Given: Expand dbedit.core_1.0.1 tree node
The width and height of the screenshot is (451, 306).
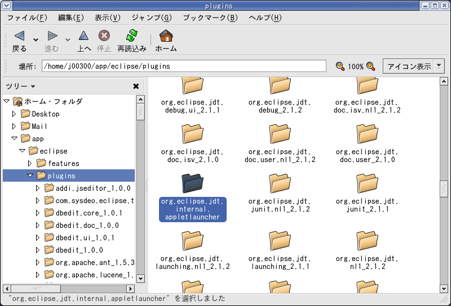Looking at the screenshot, I should tap(37, 213).
